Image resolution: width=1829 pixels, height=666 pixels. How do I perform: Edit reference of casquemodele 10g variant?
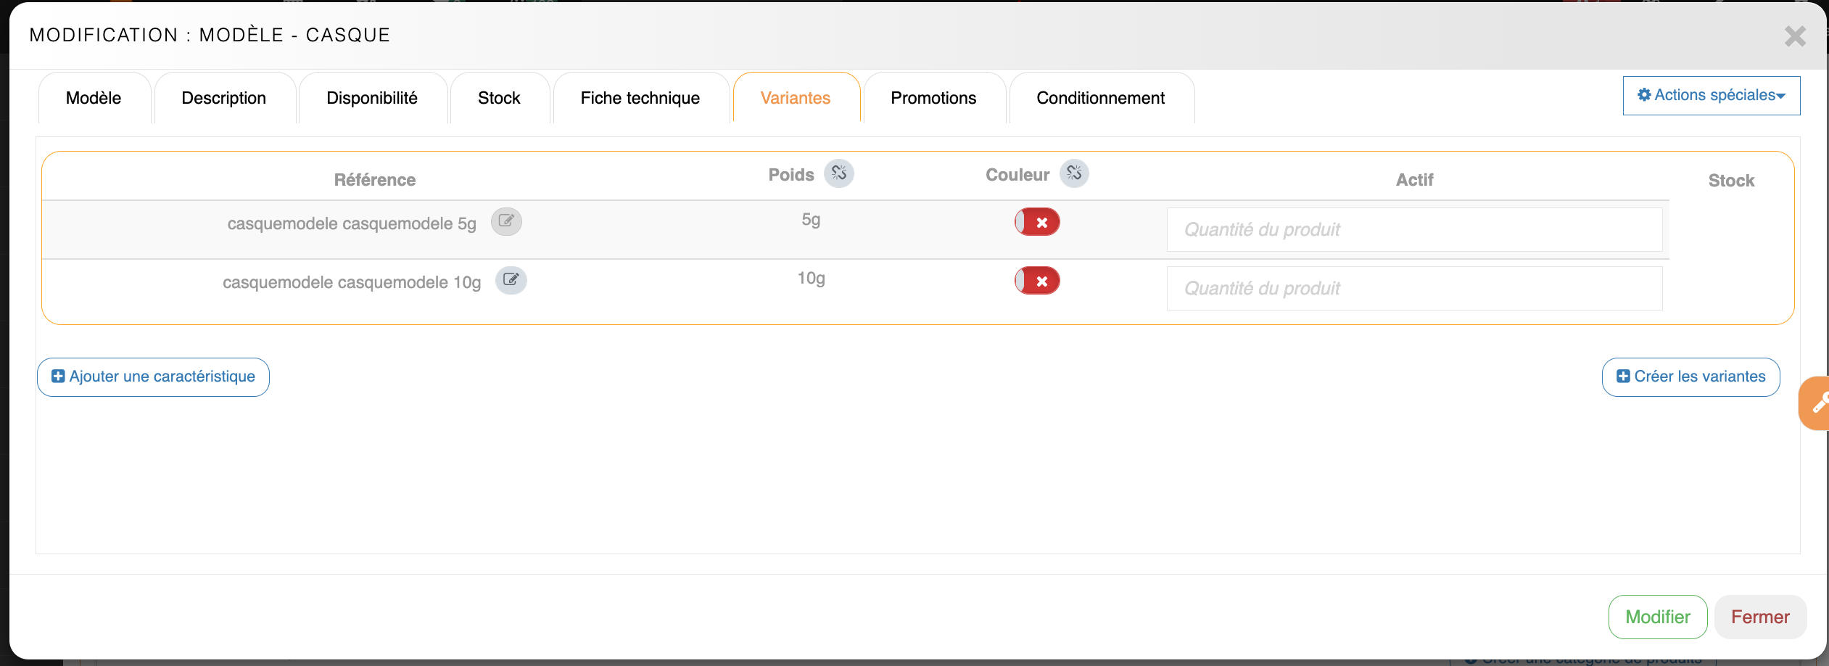(x=511, y=280)
